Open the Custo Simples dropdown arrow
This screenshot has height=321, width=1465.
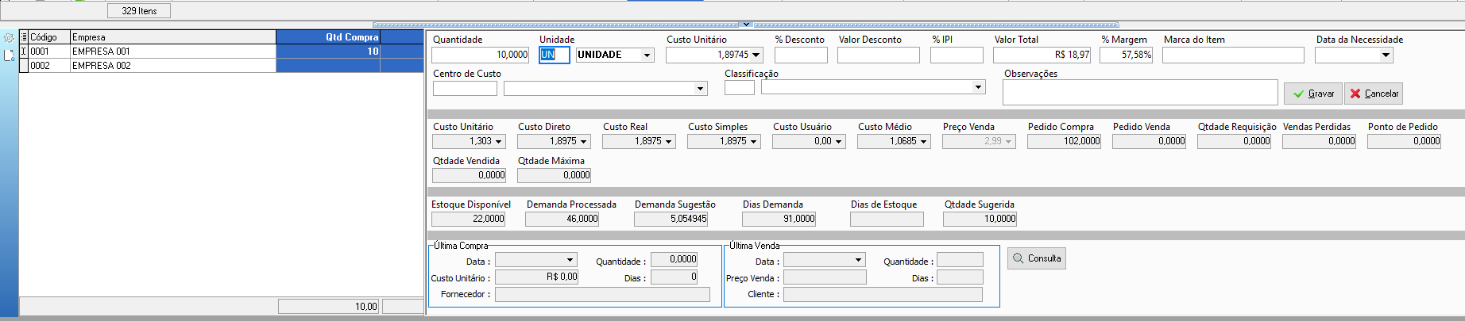[x=754, y=141]
